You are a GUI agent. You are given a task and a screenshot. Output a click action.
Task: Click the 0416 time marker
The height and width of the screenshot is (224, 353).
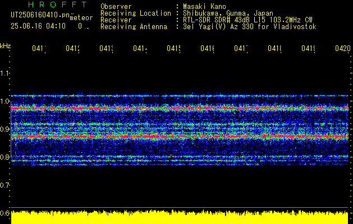207,49
